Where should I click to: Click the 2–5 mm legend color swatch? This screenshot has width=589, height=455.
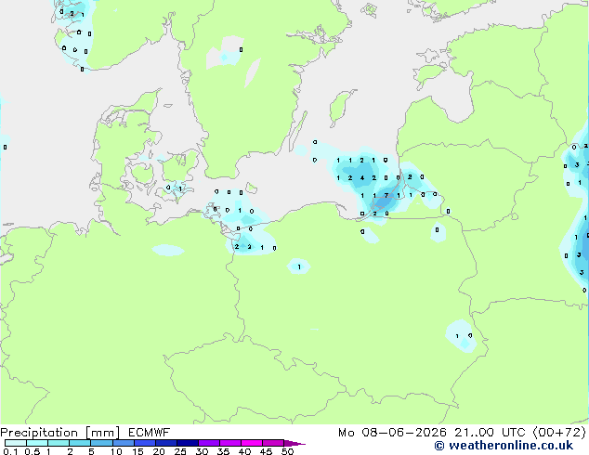click(80, 443)
